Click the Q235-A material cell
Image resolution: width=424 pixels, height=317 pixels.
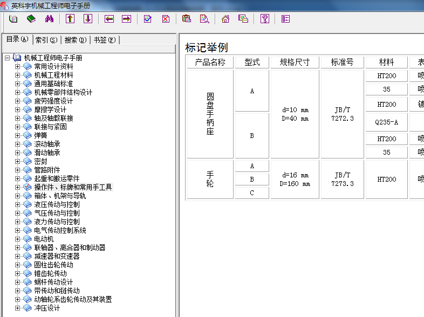pos(386,122)
